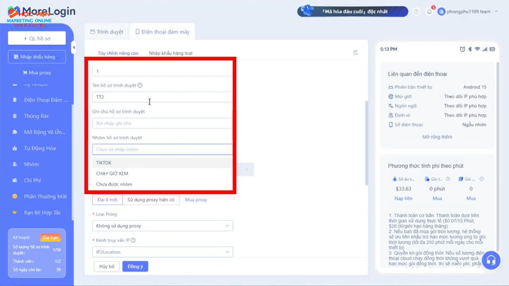Select the Đại lí mới proxy option

pyautogui.click(x=107, y=200)
